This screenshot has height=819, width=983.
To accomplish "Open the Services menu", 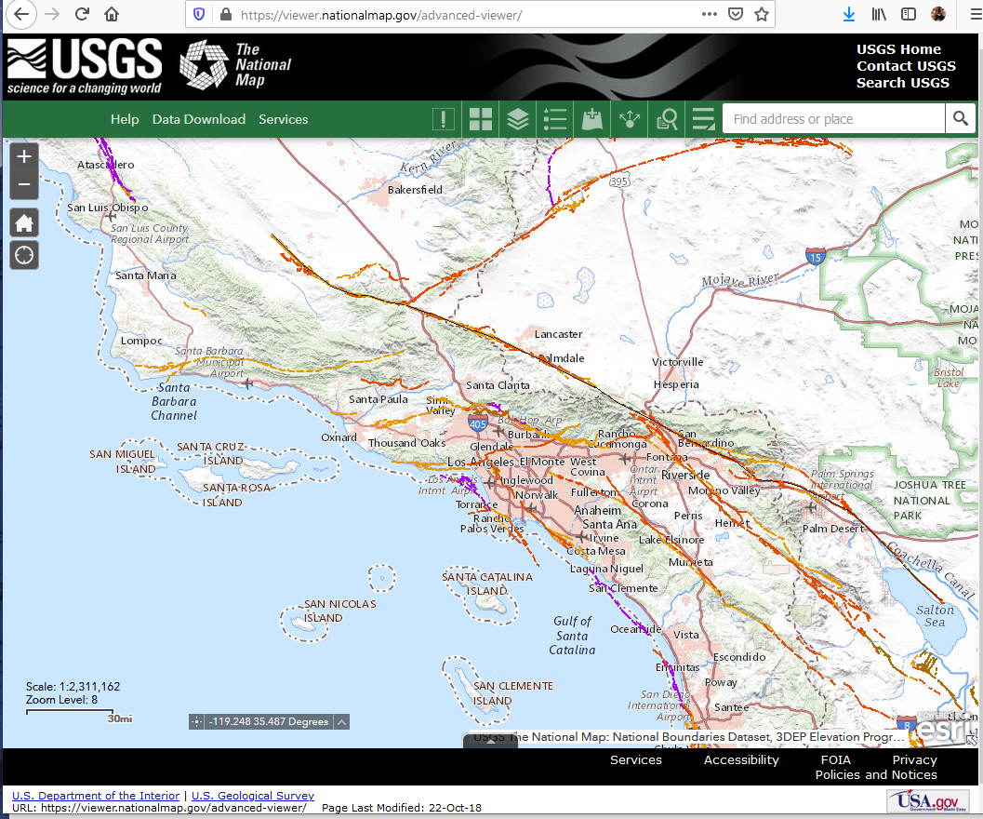I will [x=284, y=119].
